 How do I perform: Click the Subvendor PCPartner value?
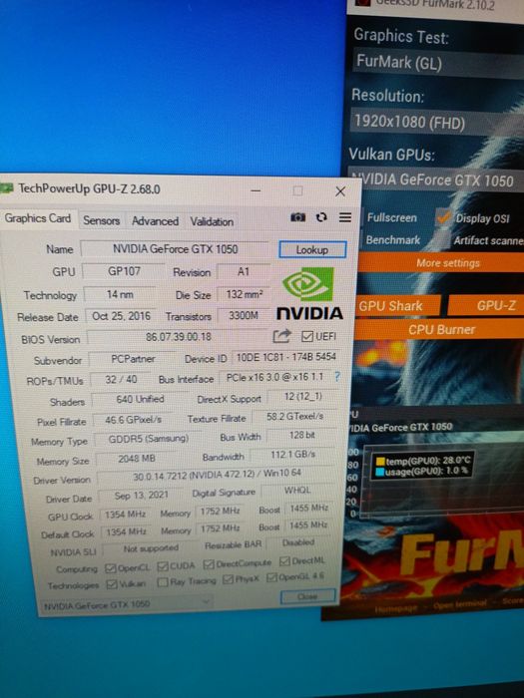point(133,359)
